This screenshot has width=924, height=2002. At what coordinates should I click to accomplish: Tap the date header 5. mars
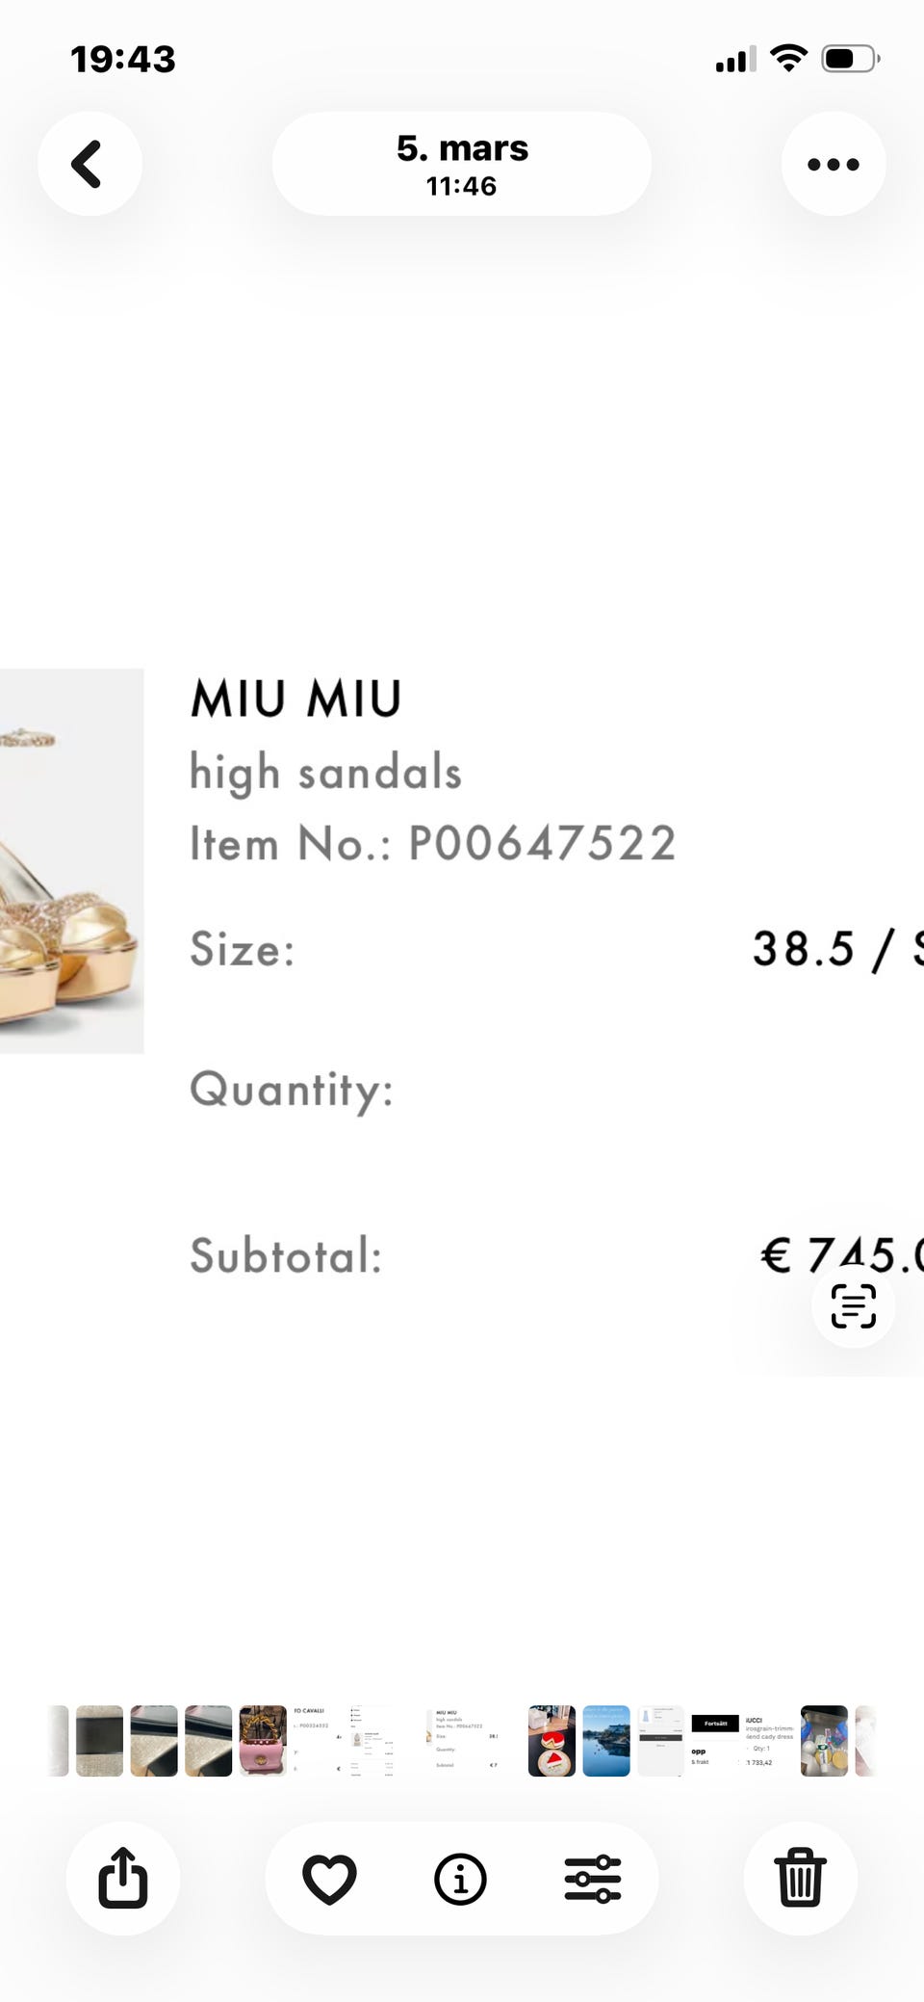[462, 164]
